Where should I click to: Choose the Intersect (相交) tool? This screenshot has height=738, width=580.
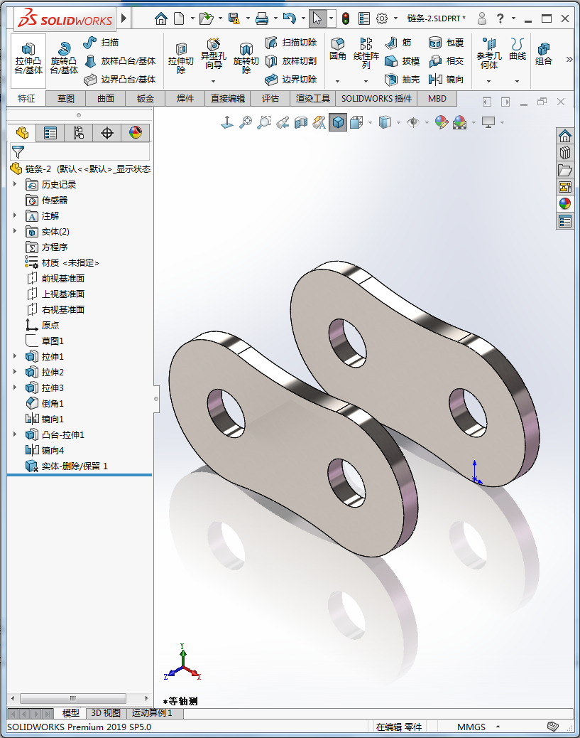coord(446,60)
